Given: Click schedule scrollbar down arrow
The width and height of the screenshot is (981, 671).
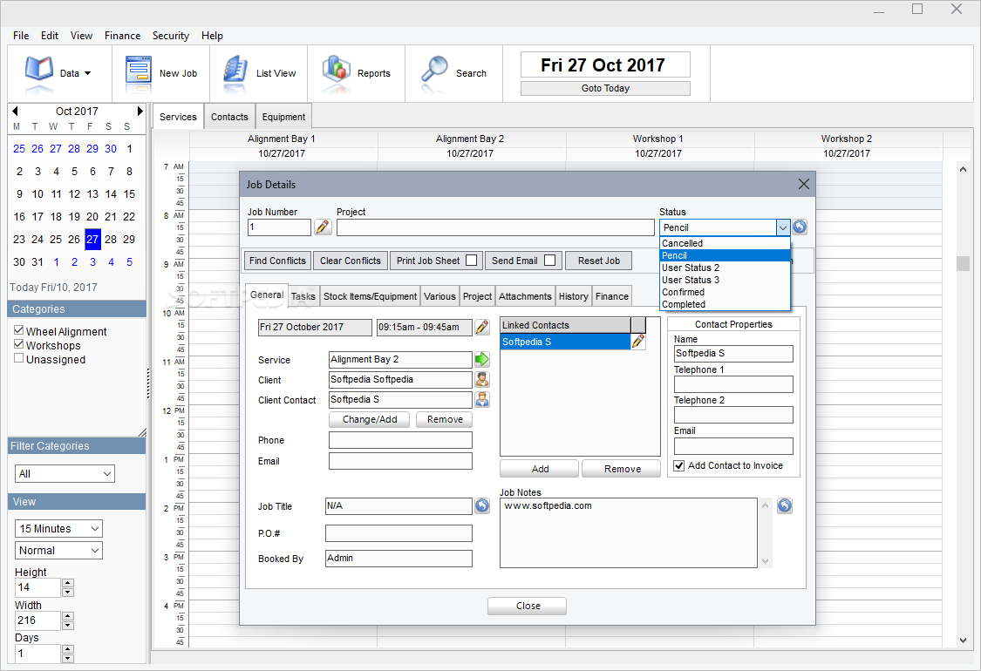Looking at the screenshot, I should click(x=963, y=640).
